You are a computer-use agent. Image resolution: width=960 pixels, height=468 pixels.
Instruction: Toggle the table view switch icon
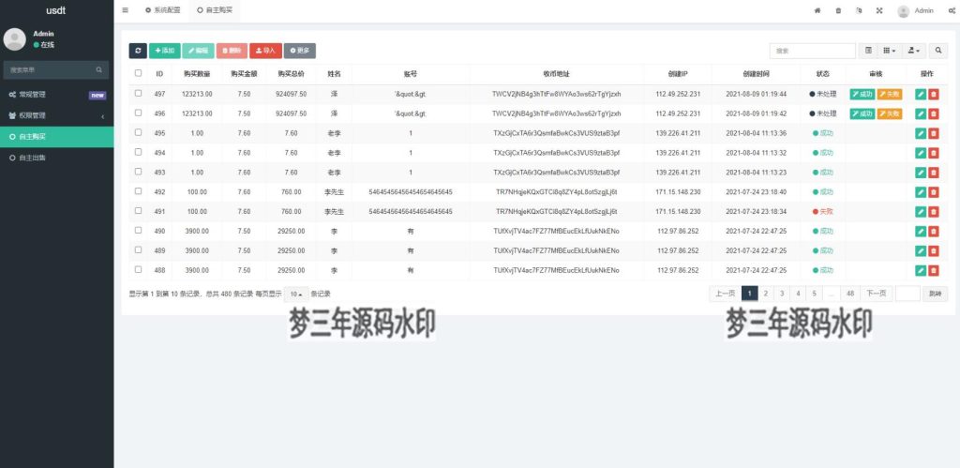(x=868, y=51)
